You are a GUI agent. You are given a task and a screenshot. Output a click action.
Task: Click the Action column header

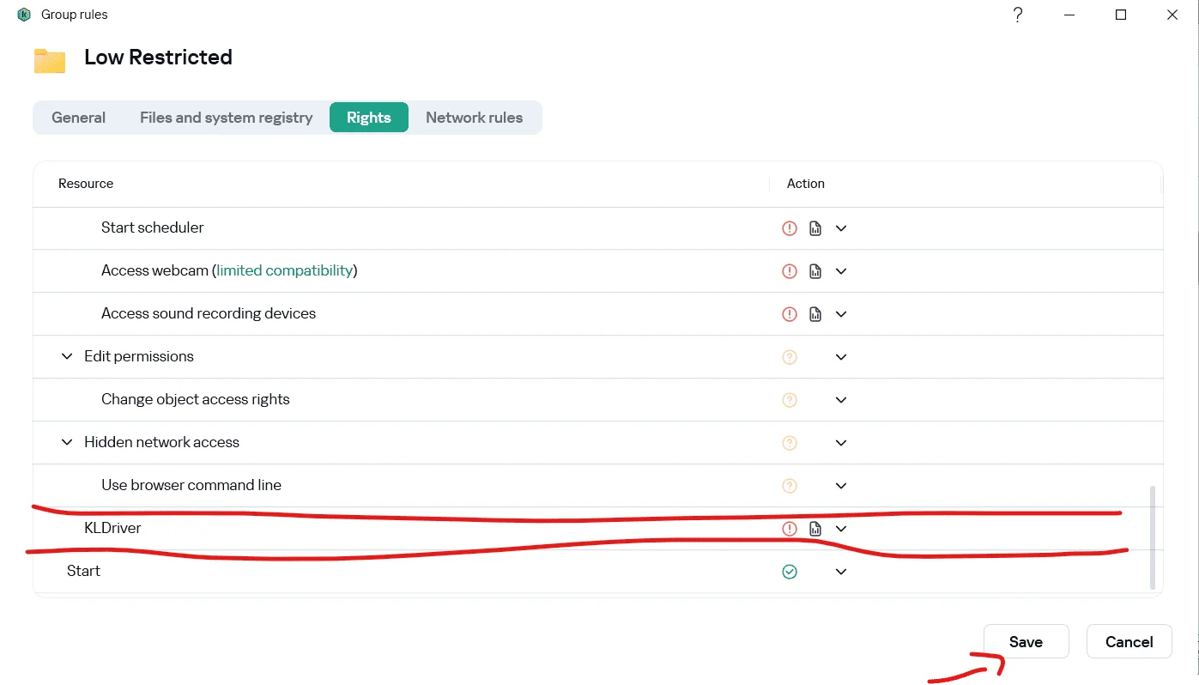(806, 184)
